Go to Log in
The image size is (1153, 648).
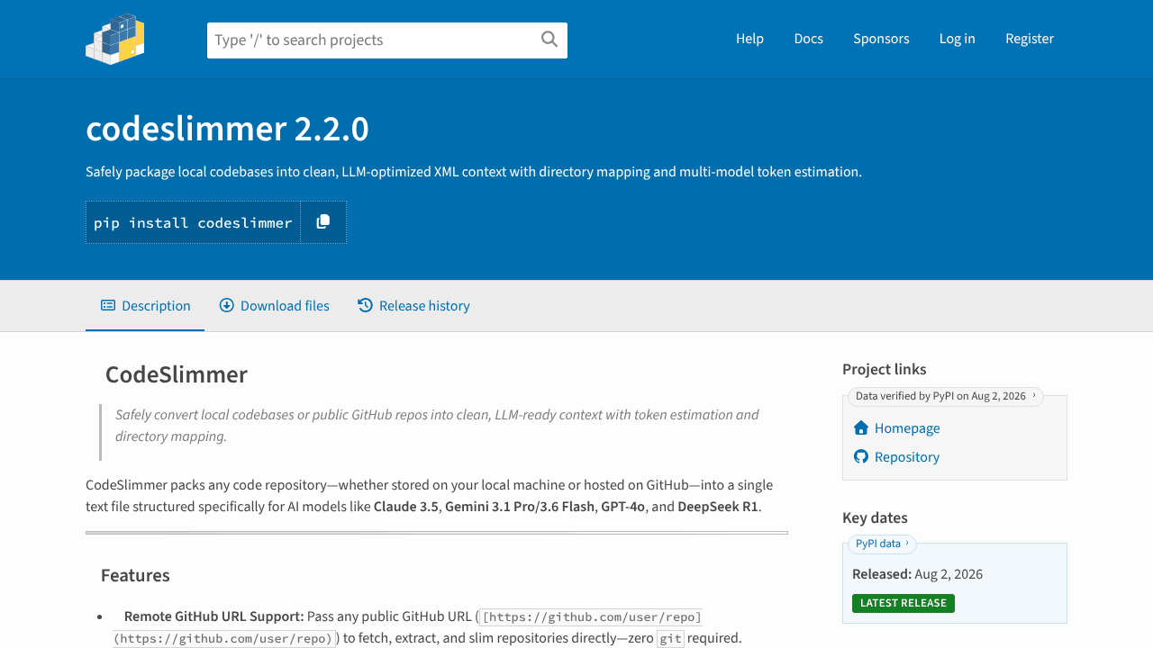(x=958, y=39)
